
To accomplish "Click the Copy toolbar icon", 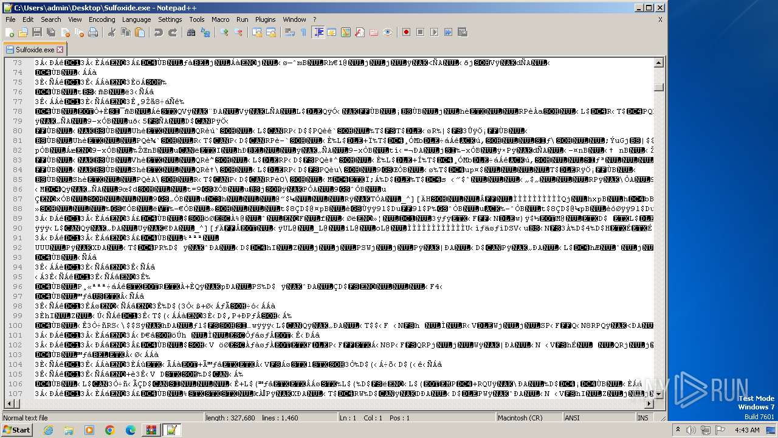I will [125, 32].
